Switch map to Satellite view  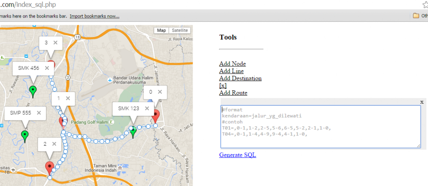(180, 31)
